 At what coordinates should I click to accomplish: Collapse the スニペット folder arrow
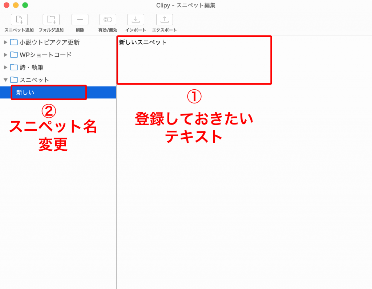[5, 80]
